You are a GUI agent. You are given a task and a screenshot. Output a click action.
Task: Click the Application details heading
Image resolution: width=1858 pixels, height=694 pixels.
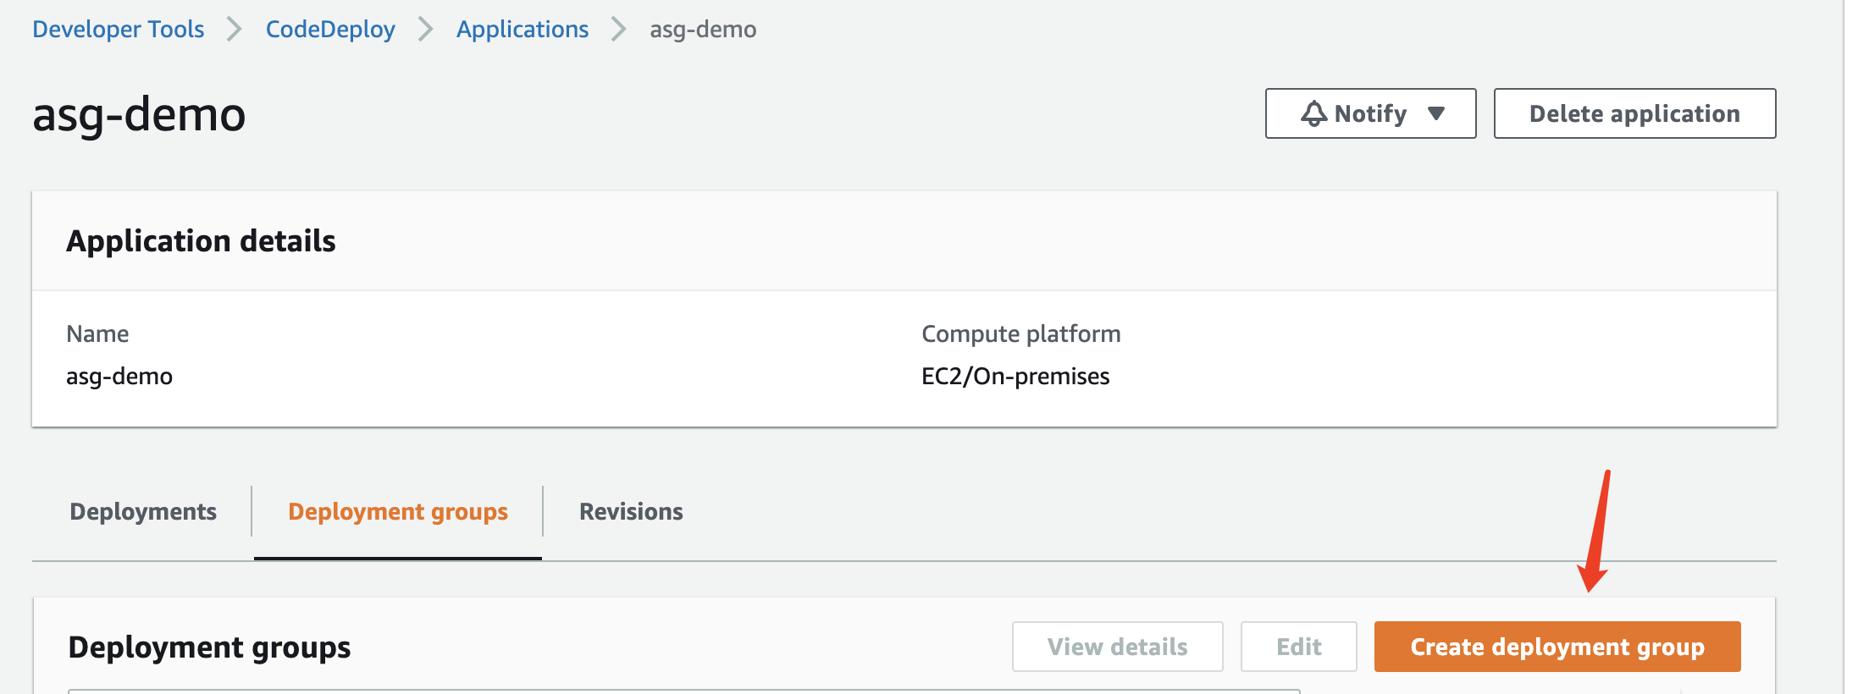click(201, 241)
